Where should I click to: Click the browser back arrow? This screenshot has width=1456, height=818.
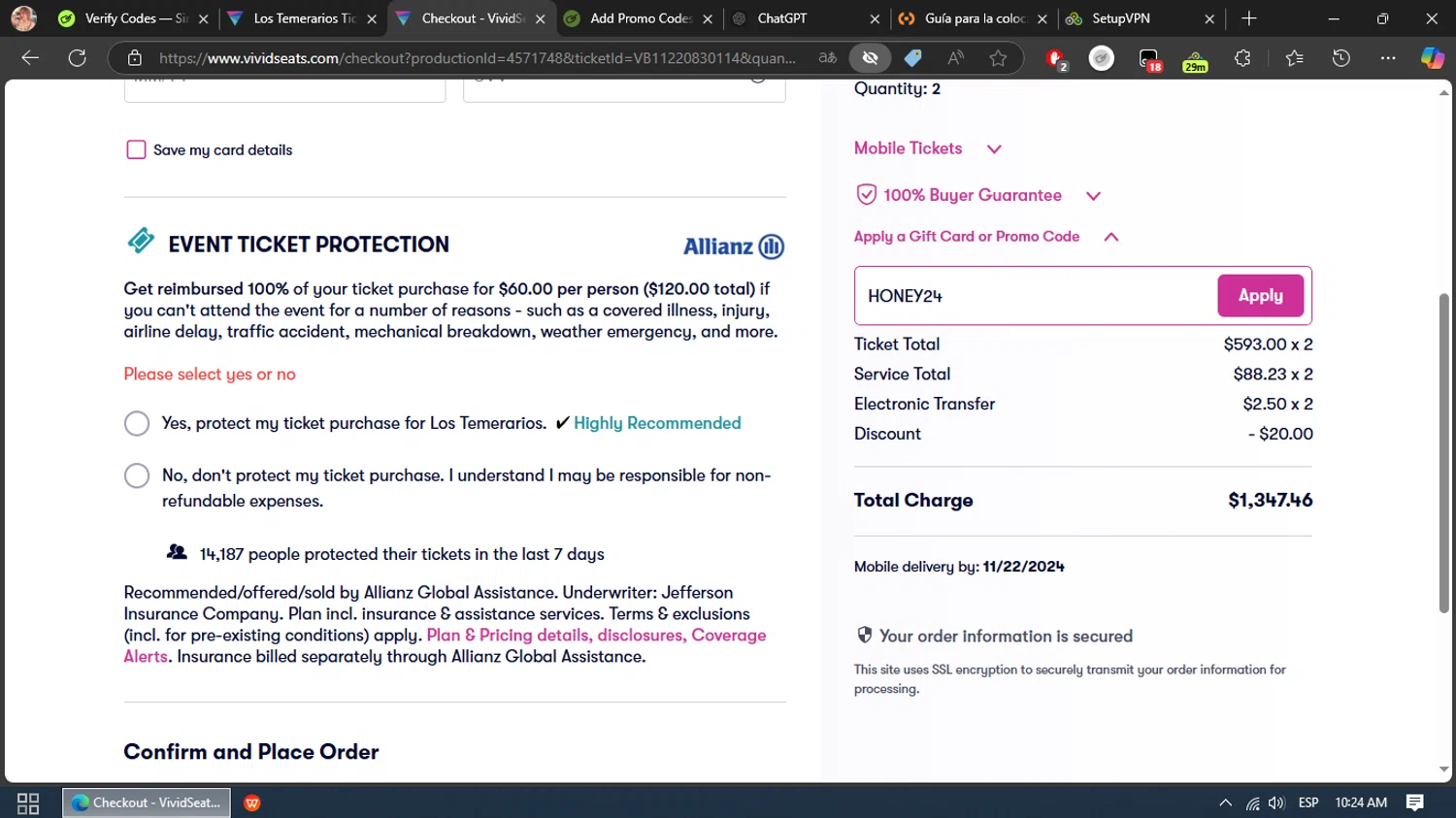(30, 58)
